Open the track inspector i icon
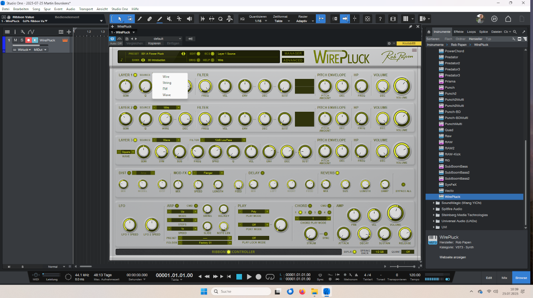 [15, 31]
